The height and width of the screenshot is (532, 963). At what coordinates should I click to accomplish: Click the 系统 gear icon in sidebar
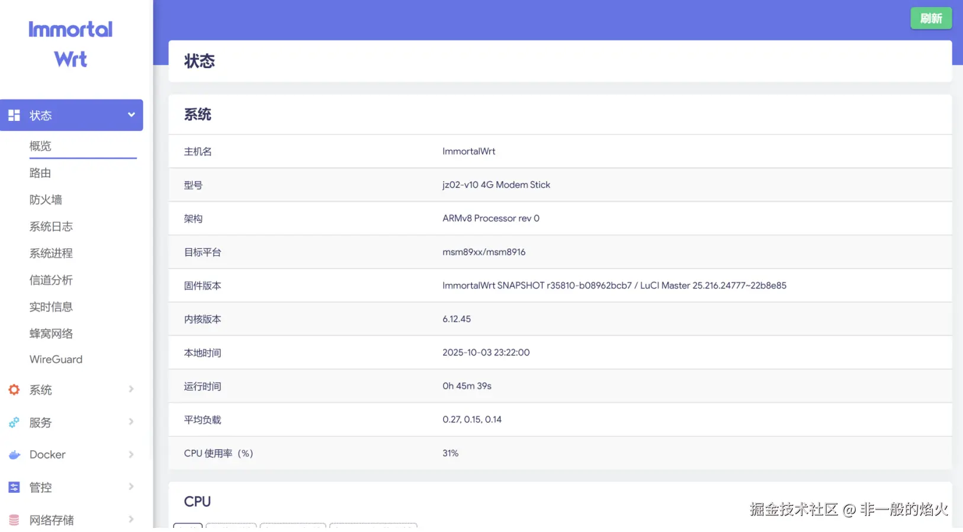tap(14, 389)
